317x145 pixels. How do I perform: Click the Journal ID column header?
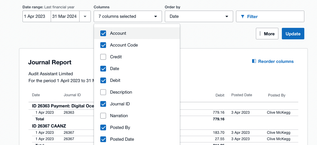(72, 95)
